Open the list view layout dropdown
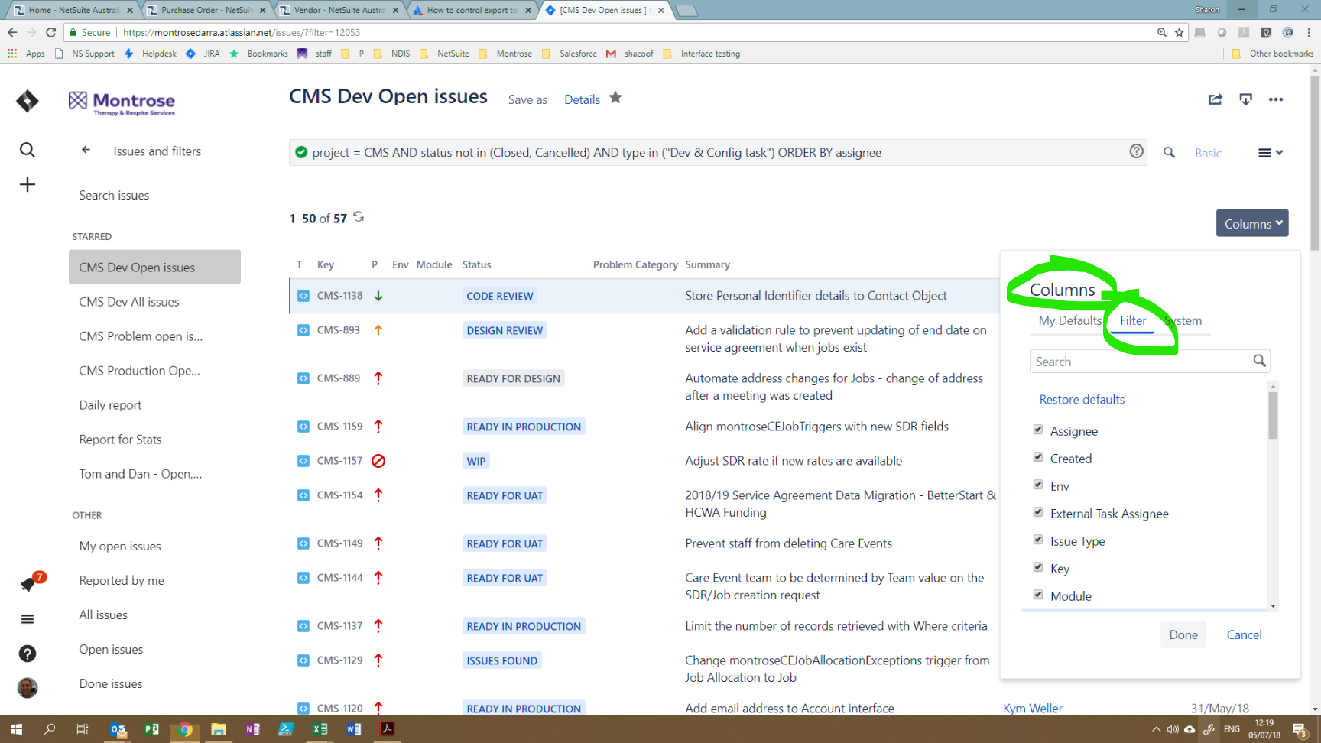 click(1271, 152)
